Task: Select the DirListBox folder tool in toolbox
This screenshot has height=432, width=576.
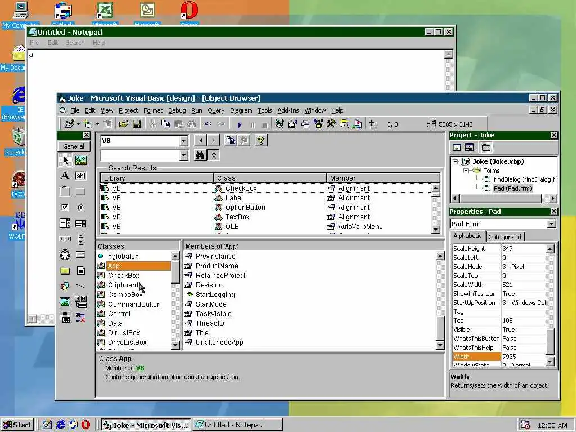Action: pos(65,271)
